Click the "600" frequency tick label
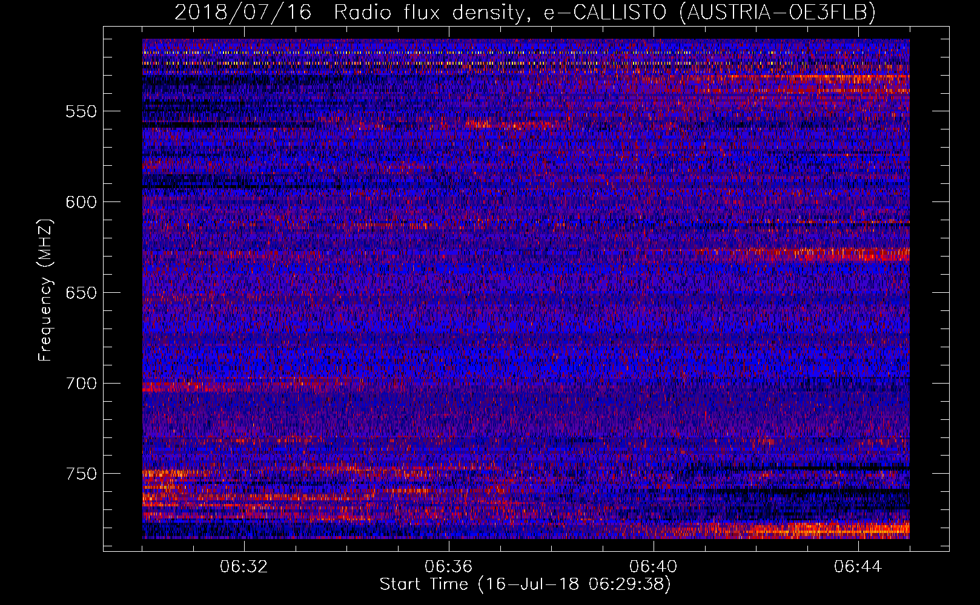Image resolution: width=980 pixels, height=605 pixels. [x=81, y=202]
